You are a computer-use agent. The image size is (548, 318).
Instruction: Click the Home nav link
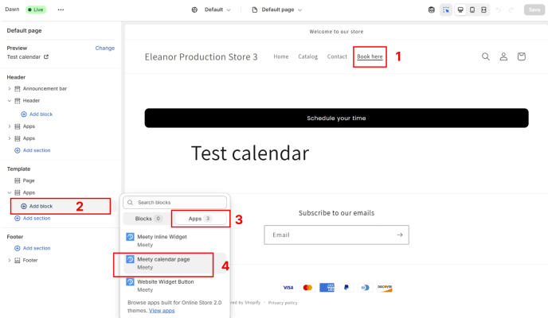pyautogui.click(x=281, y=56)
